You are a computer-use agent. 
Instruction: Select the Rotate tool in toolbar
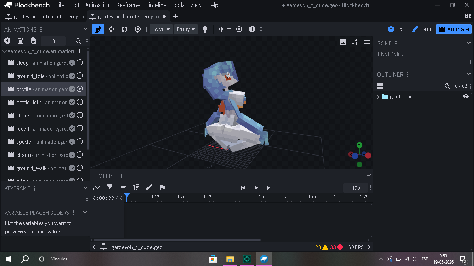125,29
